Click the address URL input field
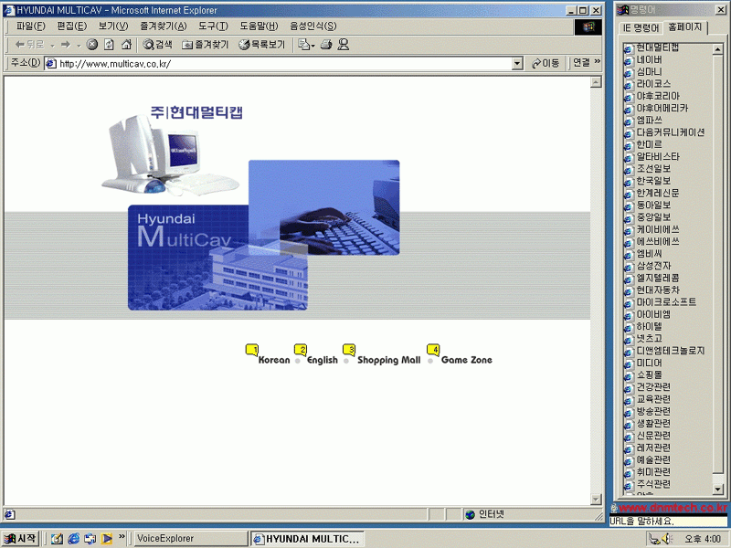This screenshot has width=731, height=548. pyautogui.click(x=284, y=63)
